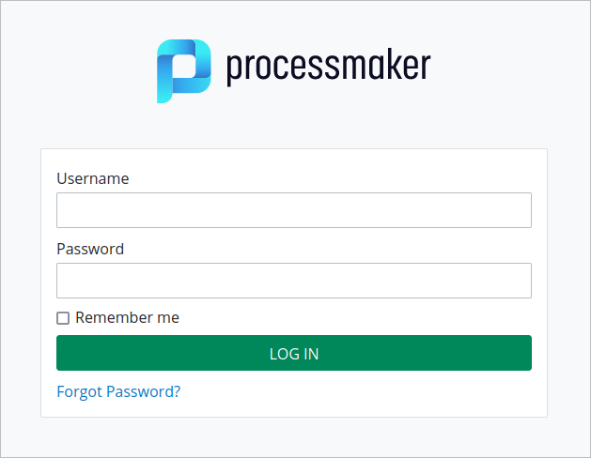591x458 pixels.
Task: Place cursor in the Password text box
Action: coord(293,281)
